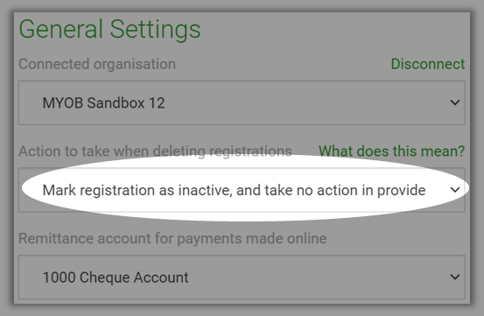Expand the highlighted registration action combo box
Image resolution: width=484 pixels, height=316 pixels.
point(242,190)
